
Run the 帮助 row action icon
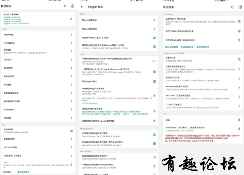click(x=239, y=120)
